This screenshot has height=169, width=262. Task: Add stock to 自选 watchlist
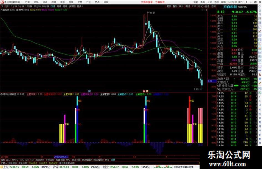207,6
